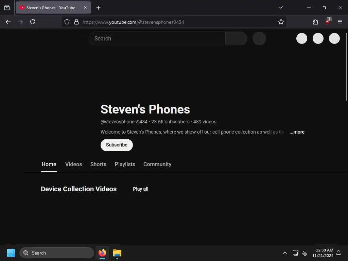Close the Steven's Phones YouTube tab
Screen dimensions: 348x261
[85, 7]
